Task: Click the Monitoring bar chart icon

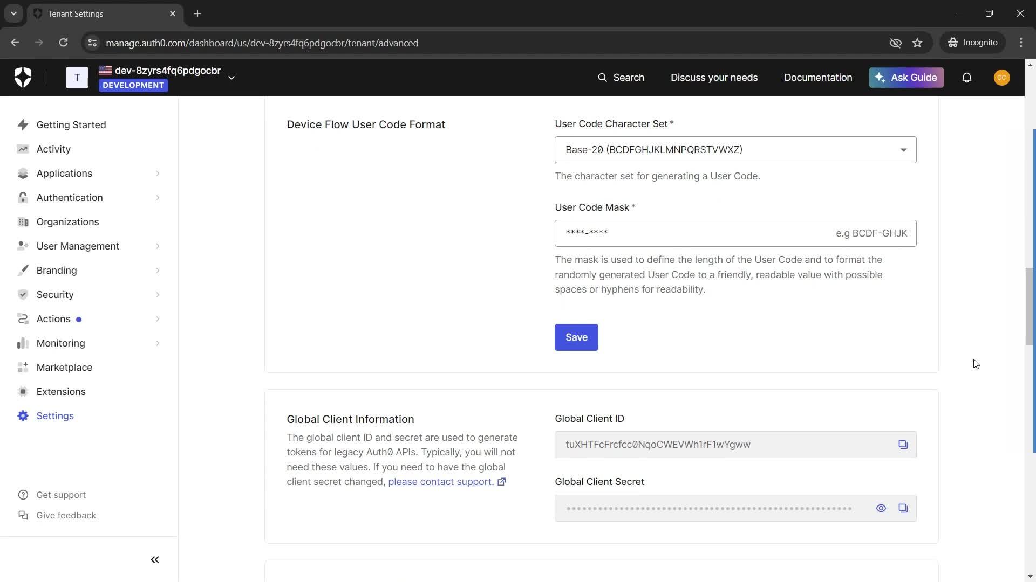Action: (23, 343)
